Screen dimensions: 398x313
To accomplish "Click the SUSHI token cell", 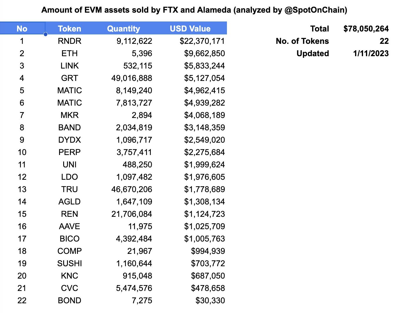I will pos(69,263).
